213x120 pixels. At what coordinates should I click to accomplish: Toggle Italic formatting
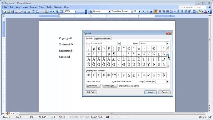147,12
